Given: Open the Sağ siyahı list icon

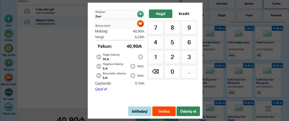Looking at the screenshot, I should point(9,48).
